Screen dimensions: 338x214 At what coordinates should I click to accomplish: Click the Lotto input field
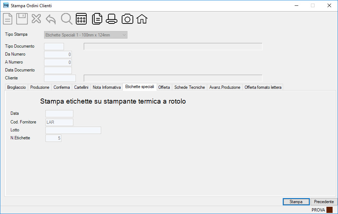point(73,130)
